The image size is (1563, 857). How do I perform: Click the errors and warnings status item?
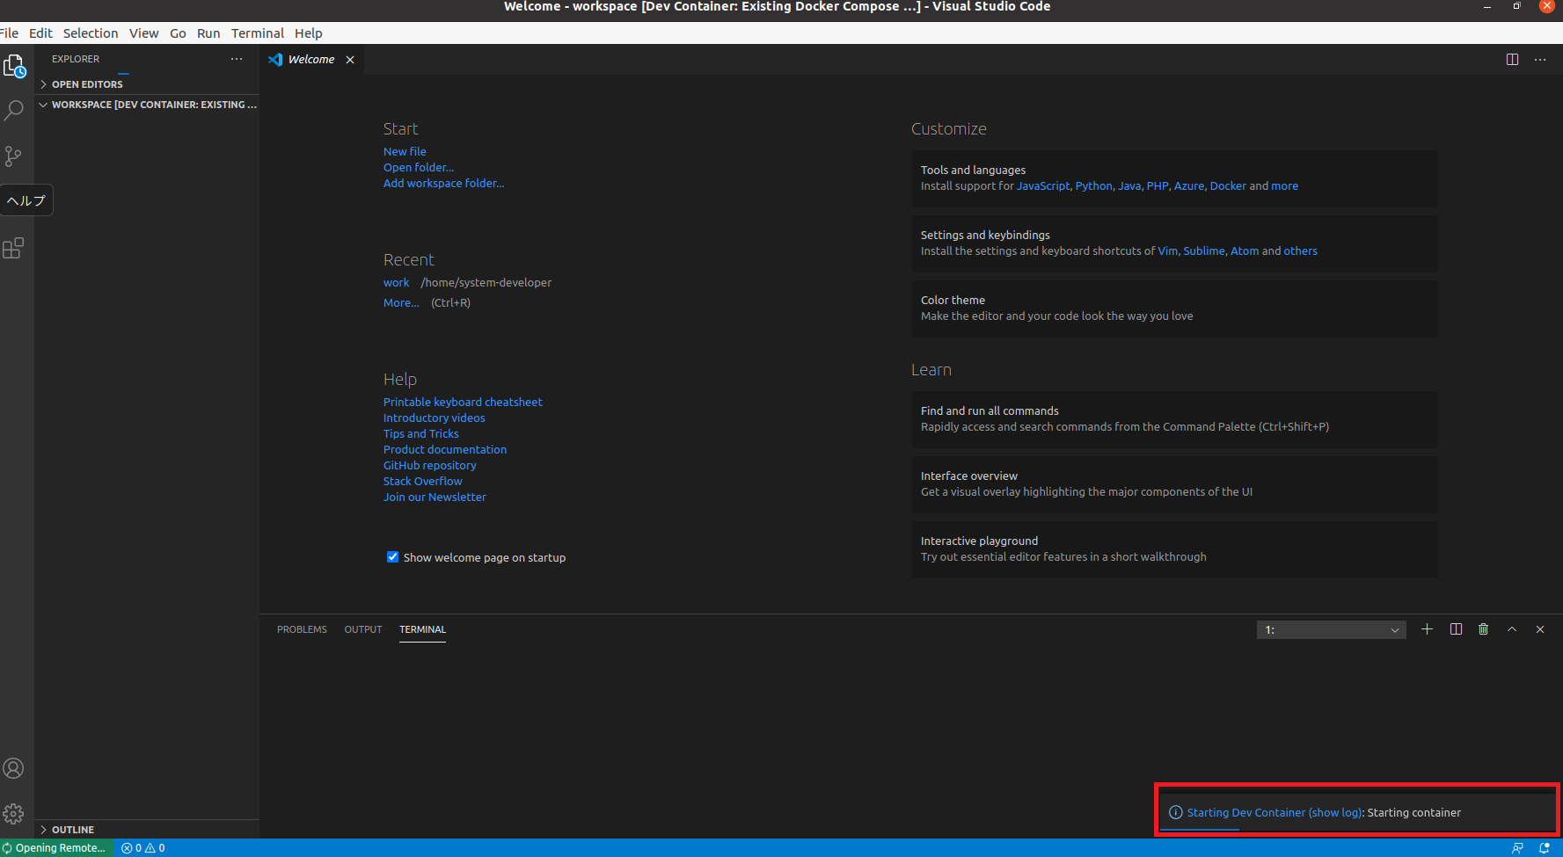[143, 848]
